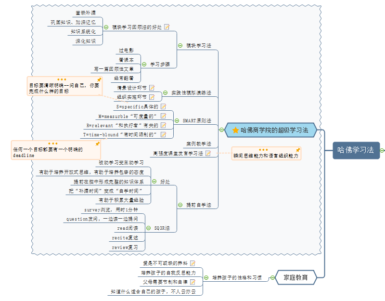Select the subtopic 知道什么适合自己的孩子，不人云亦云
Viewport: 385px width, 301px height.
[153, 292]
